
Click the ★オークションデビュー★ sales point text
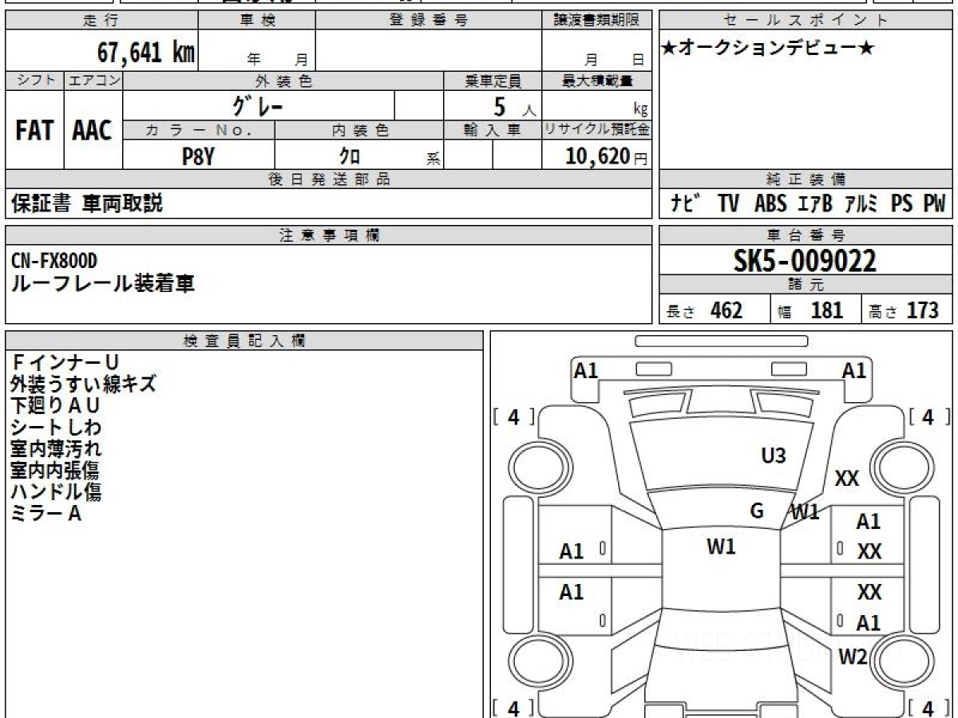tap(769, 48)
